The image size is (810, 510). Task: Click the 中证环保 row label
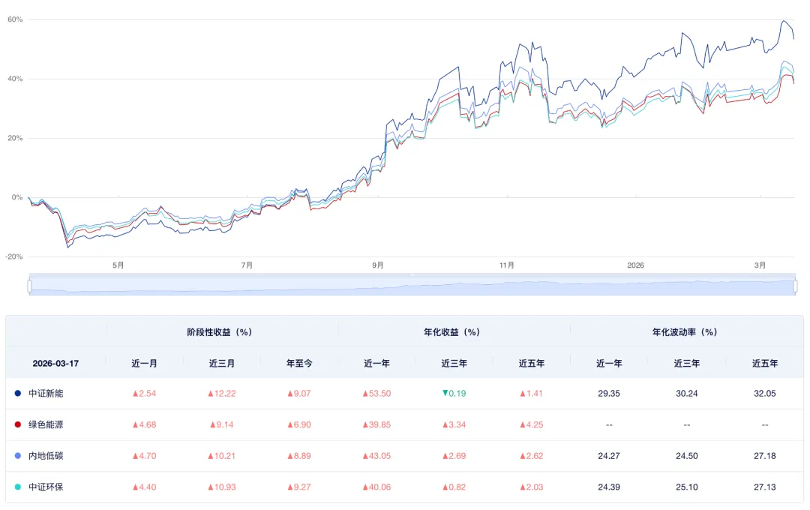pos(46,487)
